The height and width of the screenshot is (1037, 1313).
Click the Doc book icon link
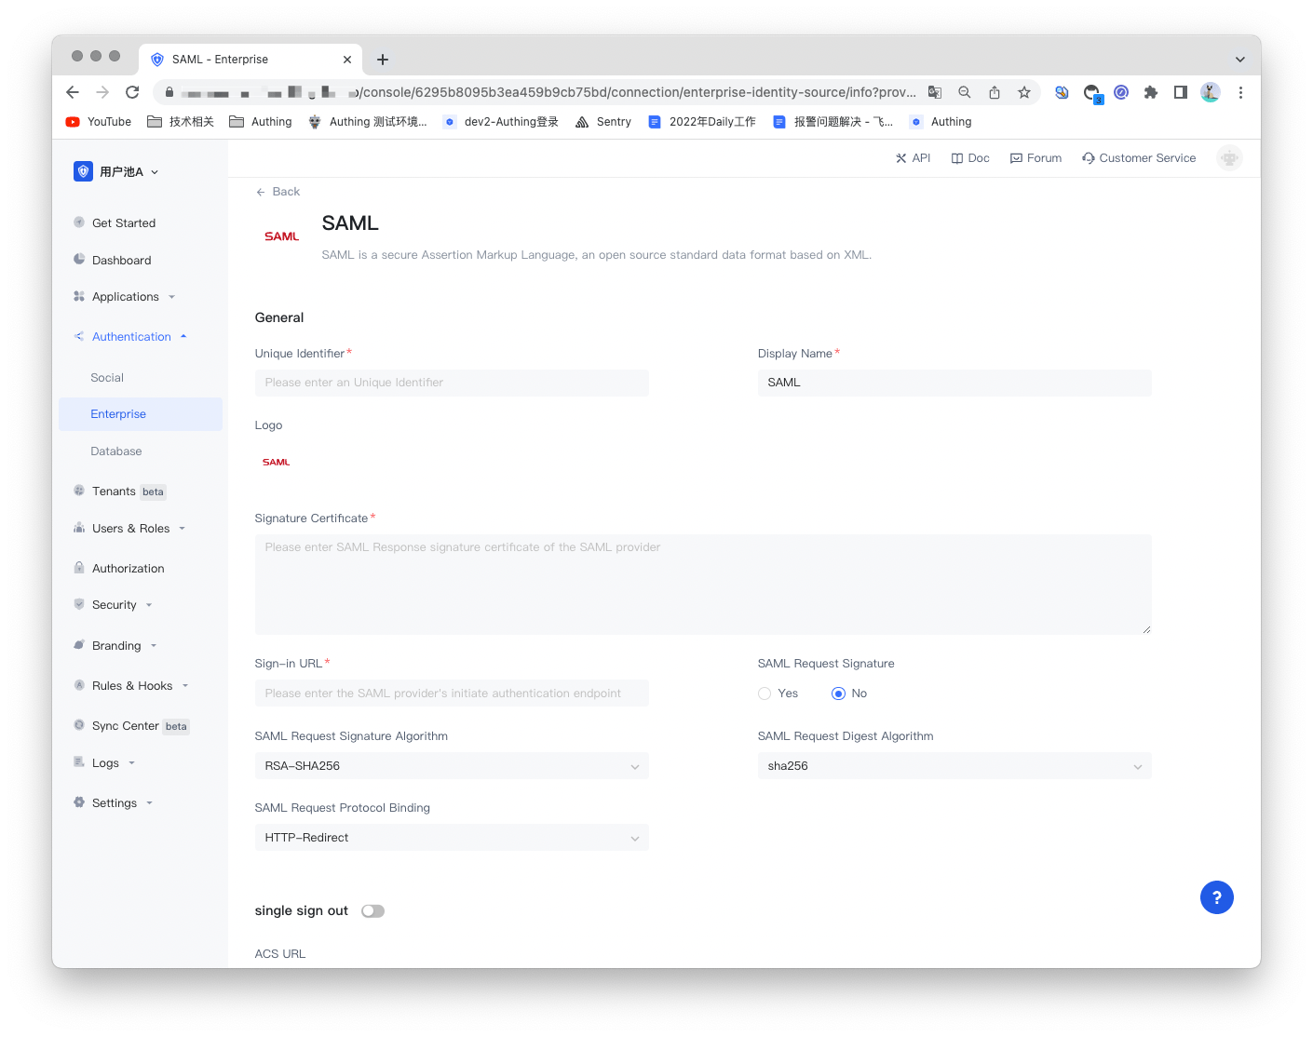969,158
